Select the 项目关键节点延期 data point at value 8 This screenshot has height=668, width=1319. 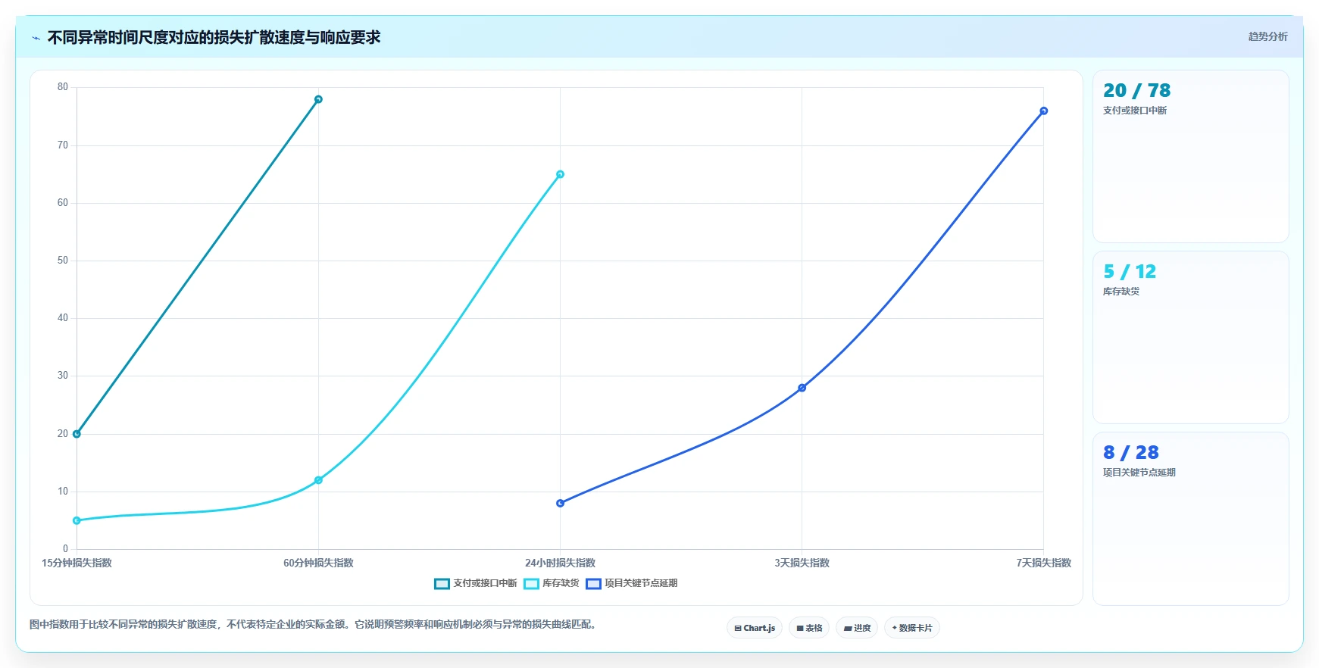coord(560,503)
